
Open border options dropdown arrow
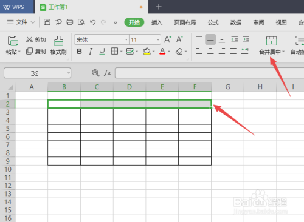121,52
